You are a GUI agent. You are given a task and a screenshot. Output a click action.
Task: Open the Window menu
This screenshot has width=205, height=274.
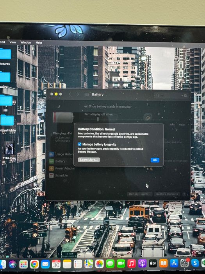26,42
